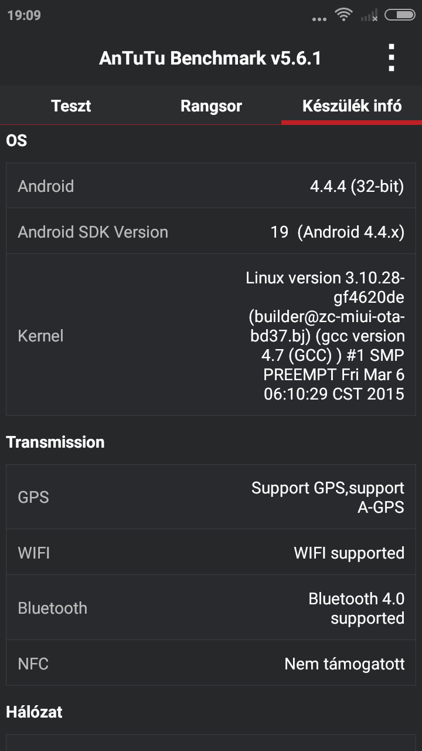Switch to the Teszt tab

tap(71, 106)
